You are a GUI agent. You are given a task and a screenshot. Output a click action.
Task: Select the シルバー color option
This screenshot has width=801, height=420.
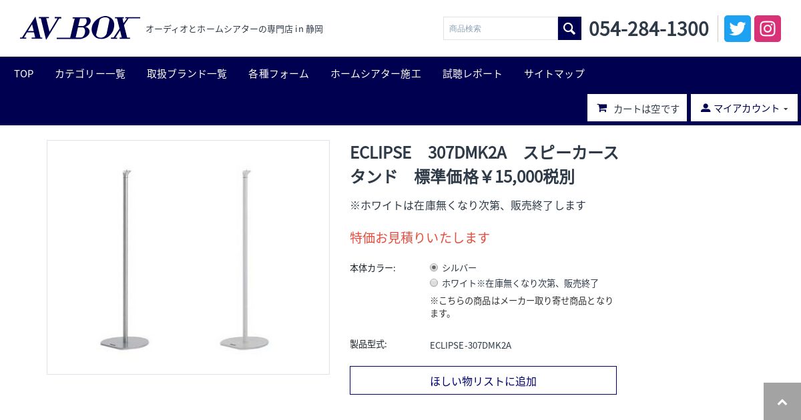click(434, 267)
